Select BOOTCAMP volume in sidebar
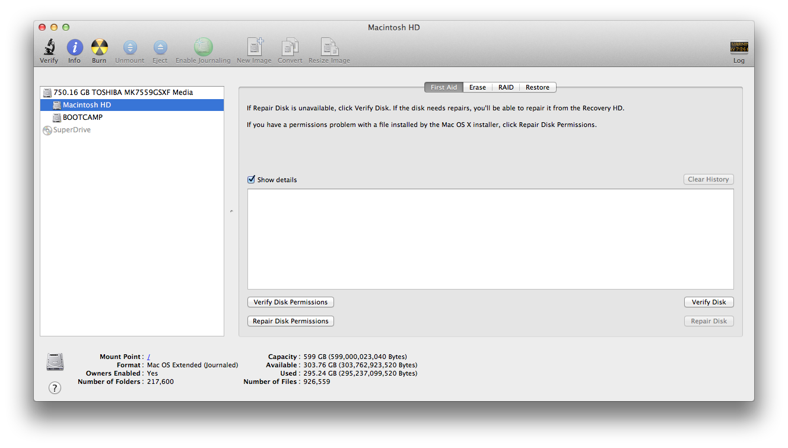This screenshot has height=448, width=788. click(x=132, y=117)
